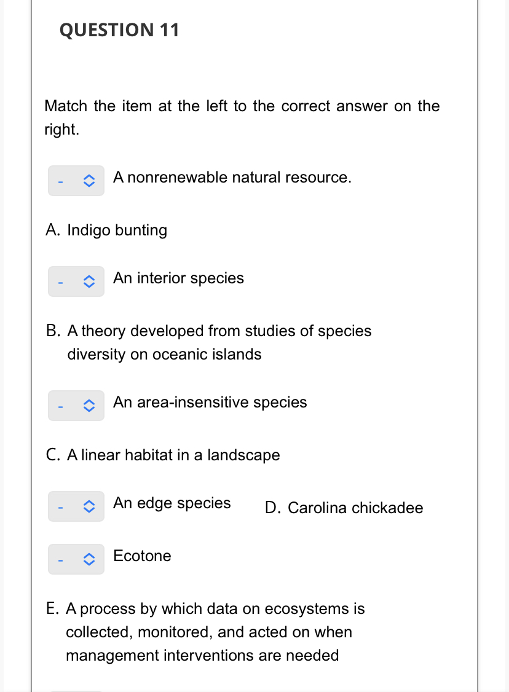Click the chevron arrows beside 'An area-insensitive species'
This screenshot has width=509, height=692.
(89, 406)
